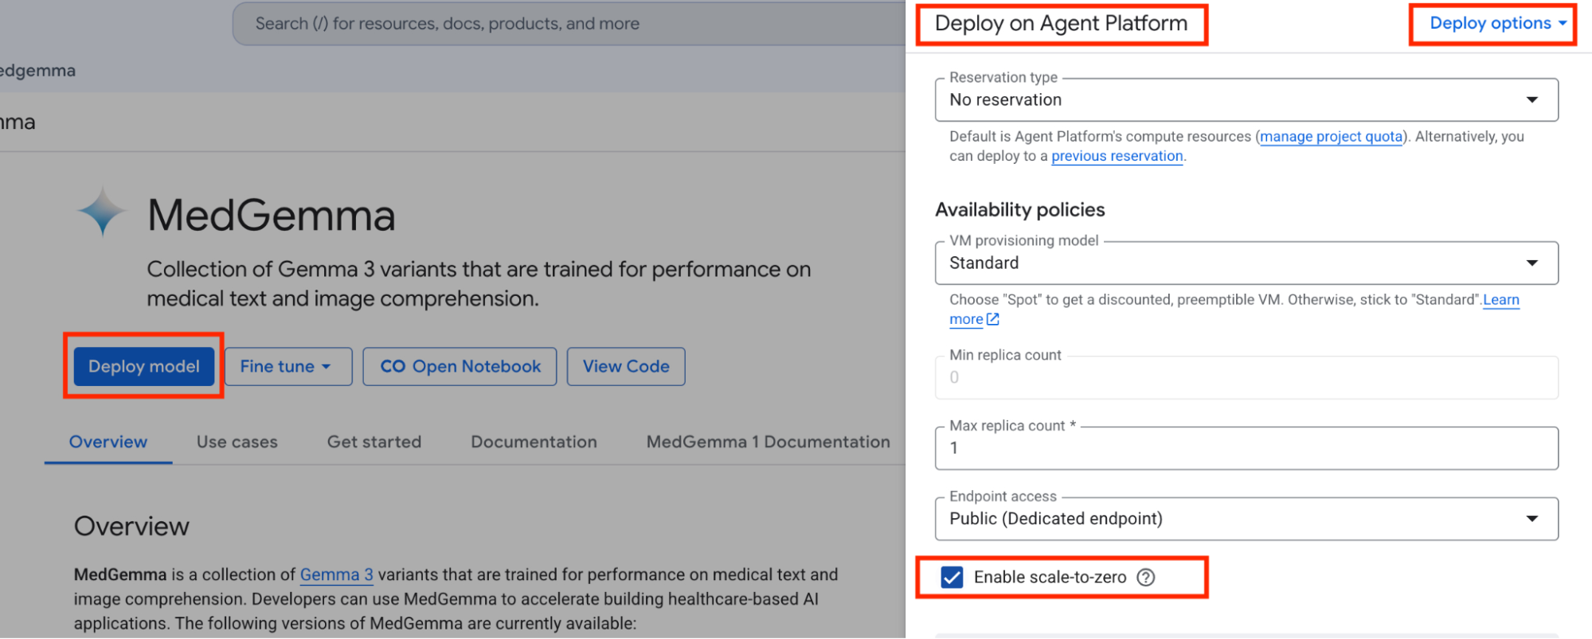
Task: Open the Get started tab
Action: pyautogui.click(x=374, y=442)
